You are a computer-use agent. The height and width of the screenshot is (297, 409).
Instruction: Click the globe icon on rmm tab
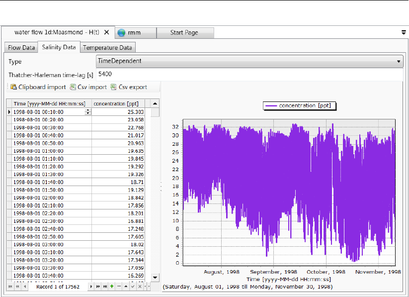(121, 33)
